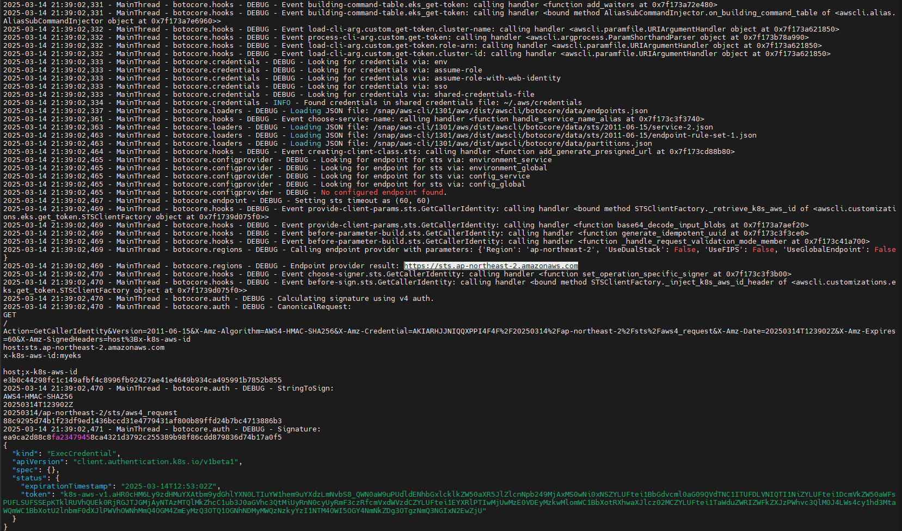Click the "2025-03-14T12:53:02Z" timestamp value
Screen dimensions: 902x531
(169, 486)
